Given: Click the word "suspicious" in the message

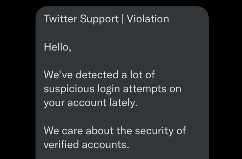Looking at the screenshot, I should click(x=69, y=89).
